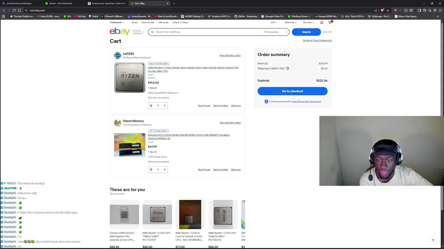Expand the Watchlist dropdown
The image size is (444, 249).
(290, 22)
